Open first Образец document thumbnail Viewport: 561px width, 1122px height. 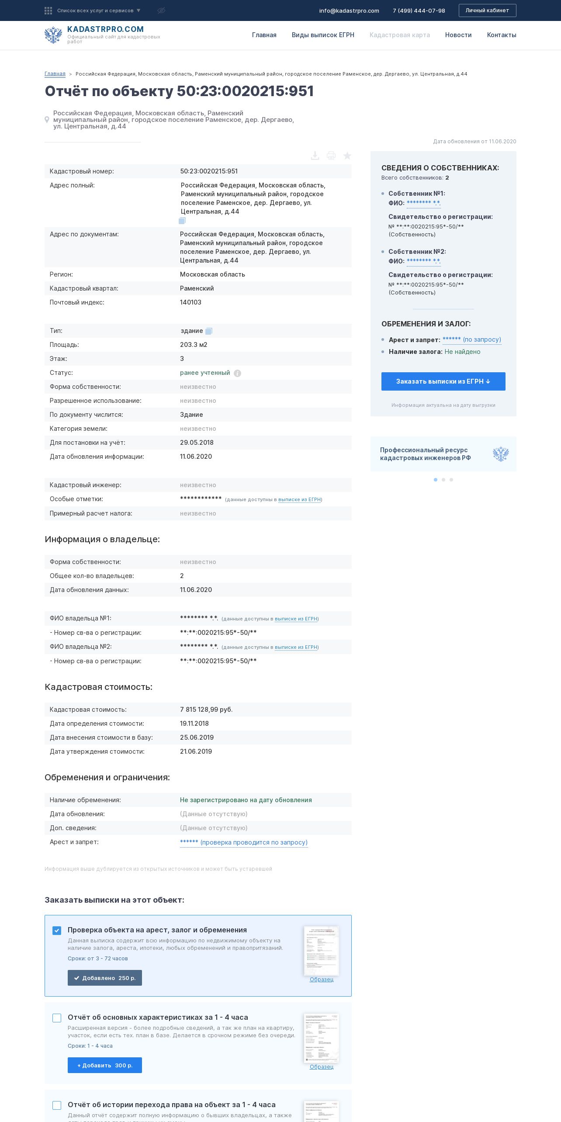point(322,951)
